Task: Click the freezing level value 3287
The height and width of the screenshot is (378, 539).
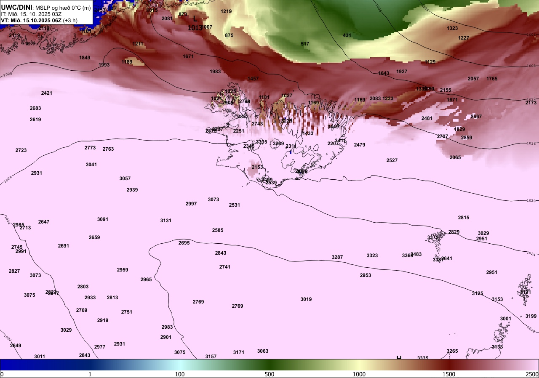Action: [x=337, y=257]
